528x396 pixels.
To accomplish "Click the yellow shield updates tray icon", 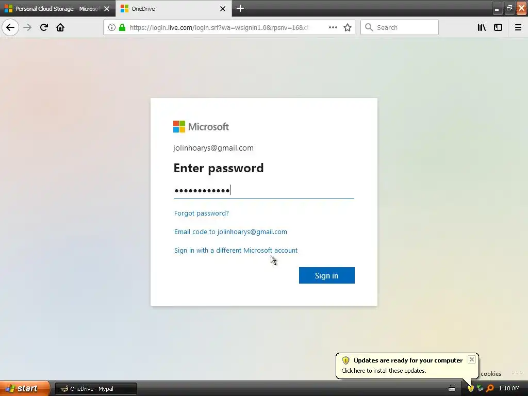I will 471,389.
